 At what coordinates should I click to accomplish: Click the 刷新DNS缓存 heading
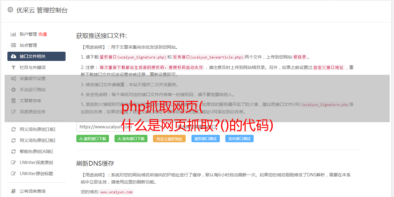click(x=95, y=163)
